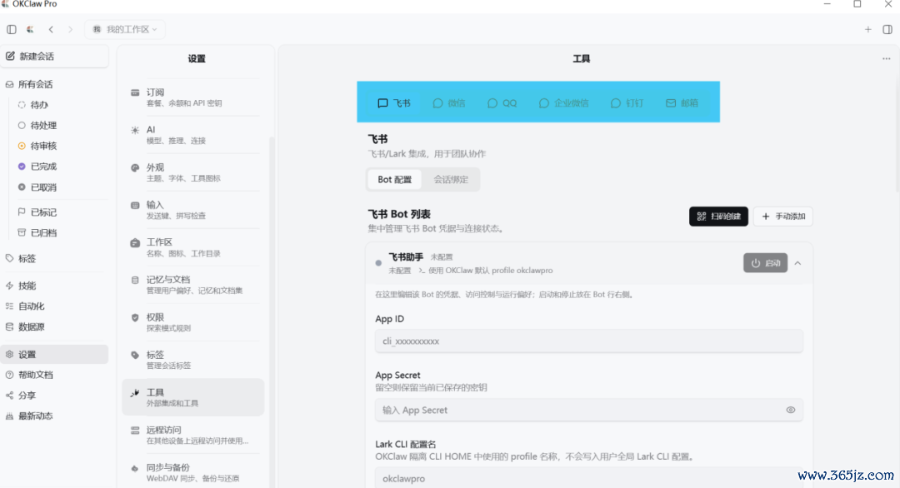Open the 外观 appearance settings
The height and width of the screenshot is (488, 900).
(192, 172)
